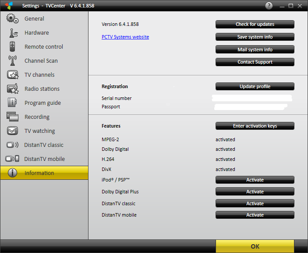Click the Registration heading
This screenshot has height=253, width=308.
(115, 86)
